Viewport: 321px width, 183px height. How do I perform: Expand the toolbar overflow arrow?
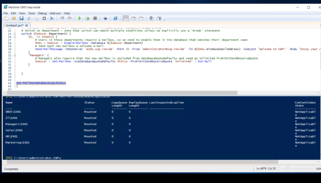tap(164, 19)
